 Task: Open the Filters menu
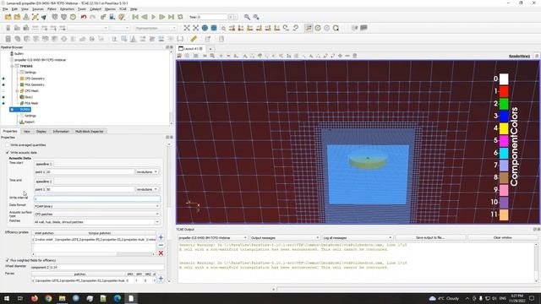pyautogui.click(x=52, y=9)
